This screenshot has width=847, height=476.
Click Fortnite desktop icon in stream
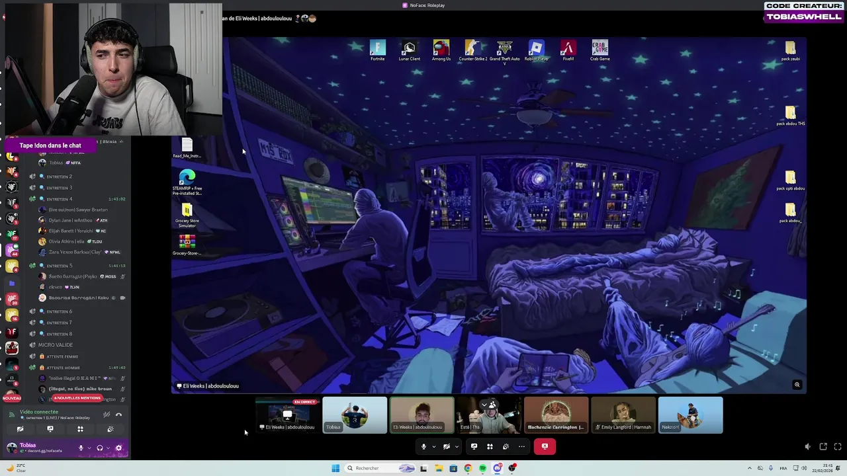(x=377, y=51)
